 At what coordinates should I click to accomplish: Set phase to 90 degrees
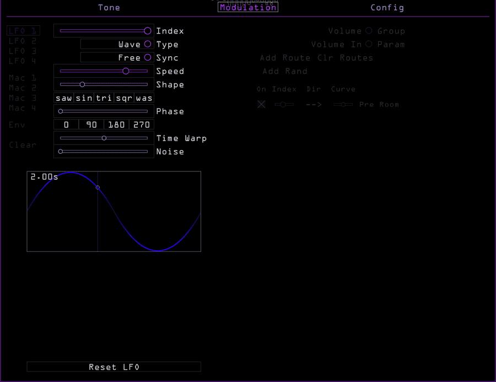click(x=91, y=125)
